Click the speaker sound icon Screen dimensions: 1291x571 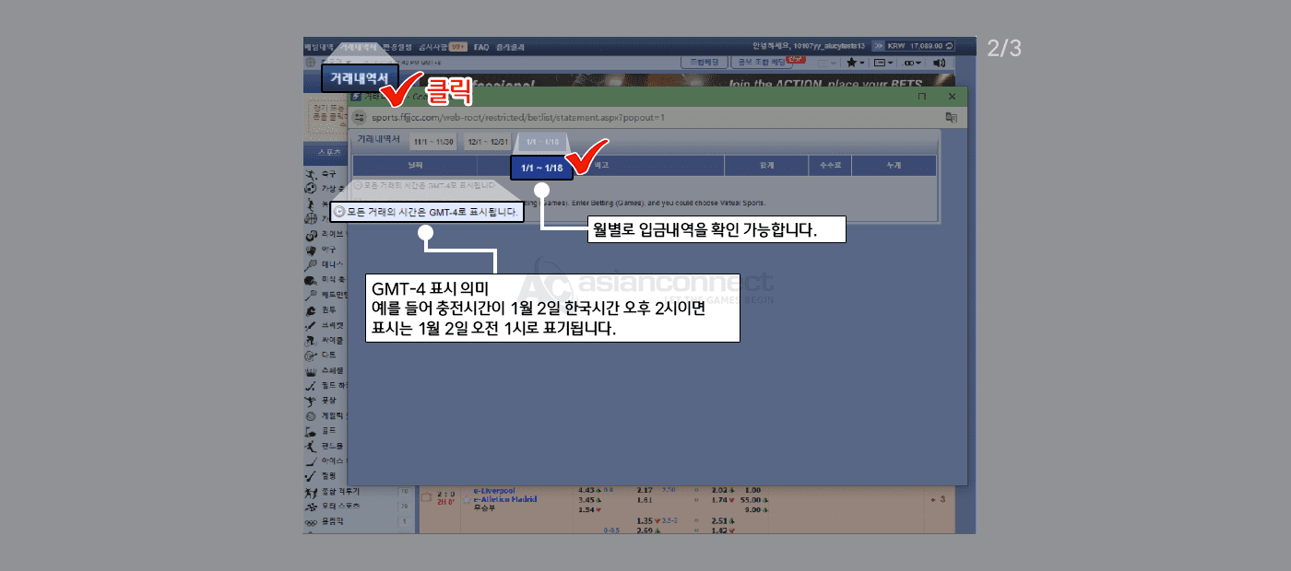(x=940, y=63)
